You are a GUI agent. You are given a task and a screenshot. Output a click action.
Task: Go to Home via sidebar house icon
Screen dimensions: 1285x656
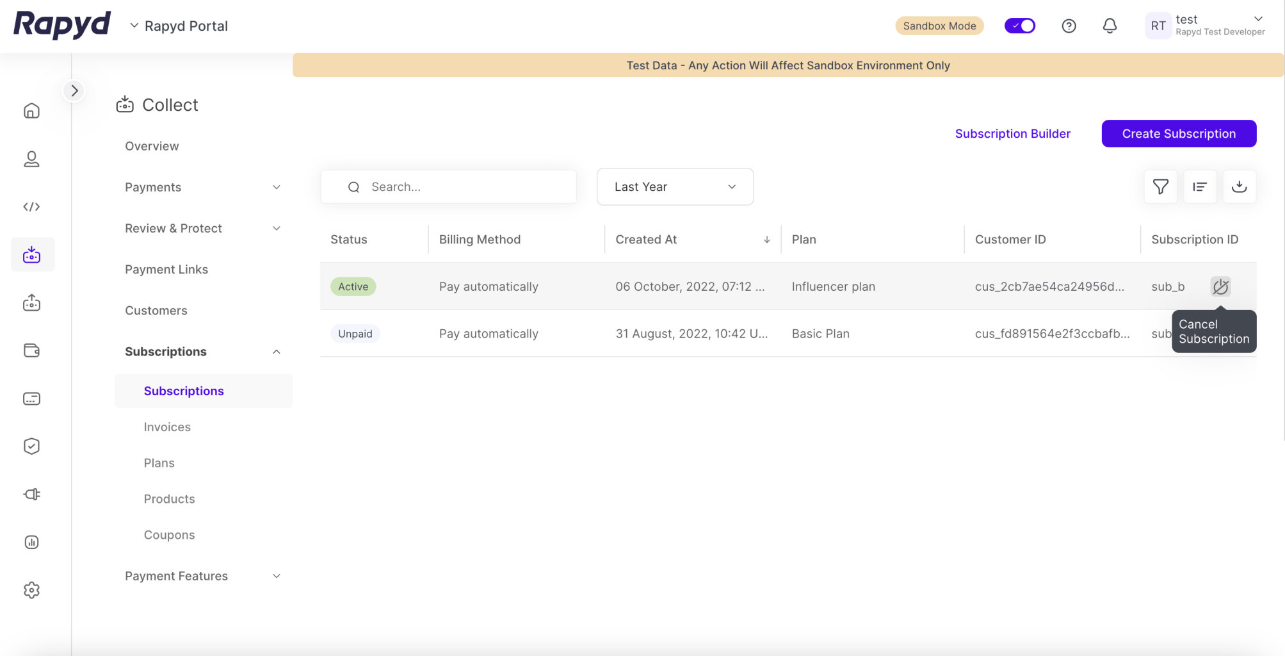point(31,111)
